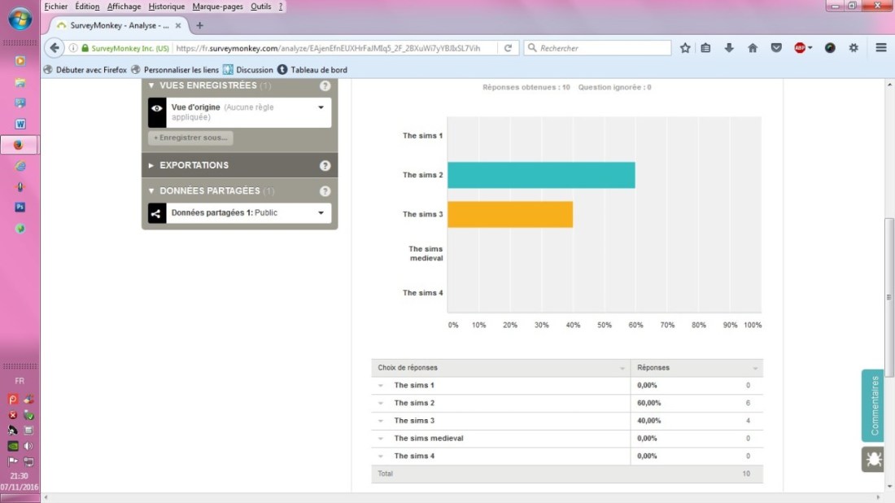Click the teal The sims 2 bar
Screen dimensions: 895x503
540,175
